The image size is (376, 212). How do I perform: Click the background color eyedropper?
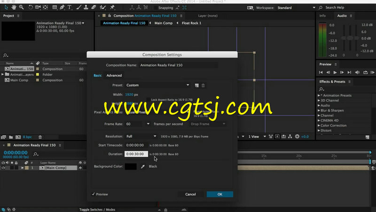tap(143, 166)
